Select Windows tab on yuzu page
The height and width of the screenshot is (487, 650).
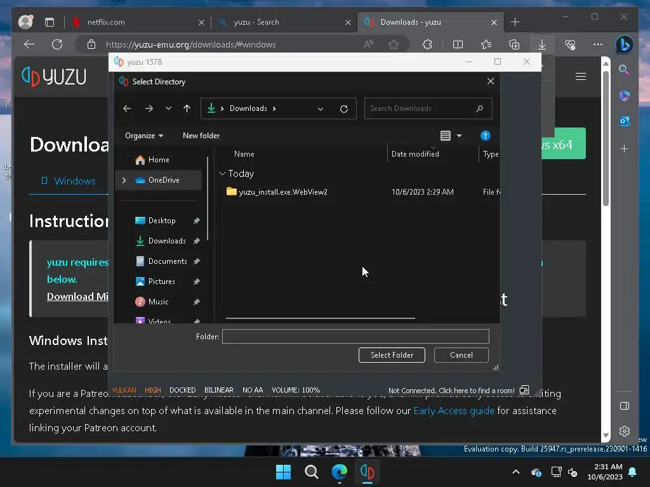(69, 181)
